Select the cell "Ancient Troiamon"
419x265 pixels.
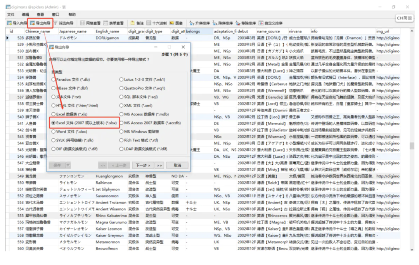[111, 203]
